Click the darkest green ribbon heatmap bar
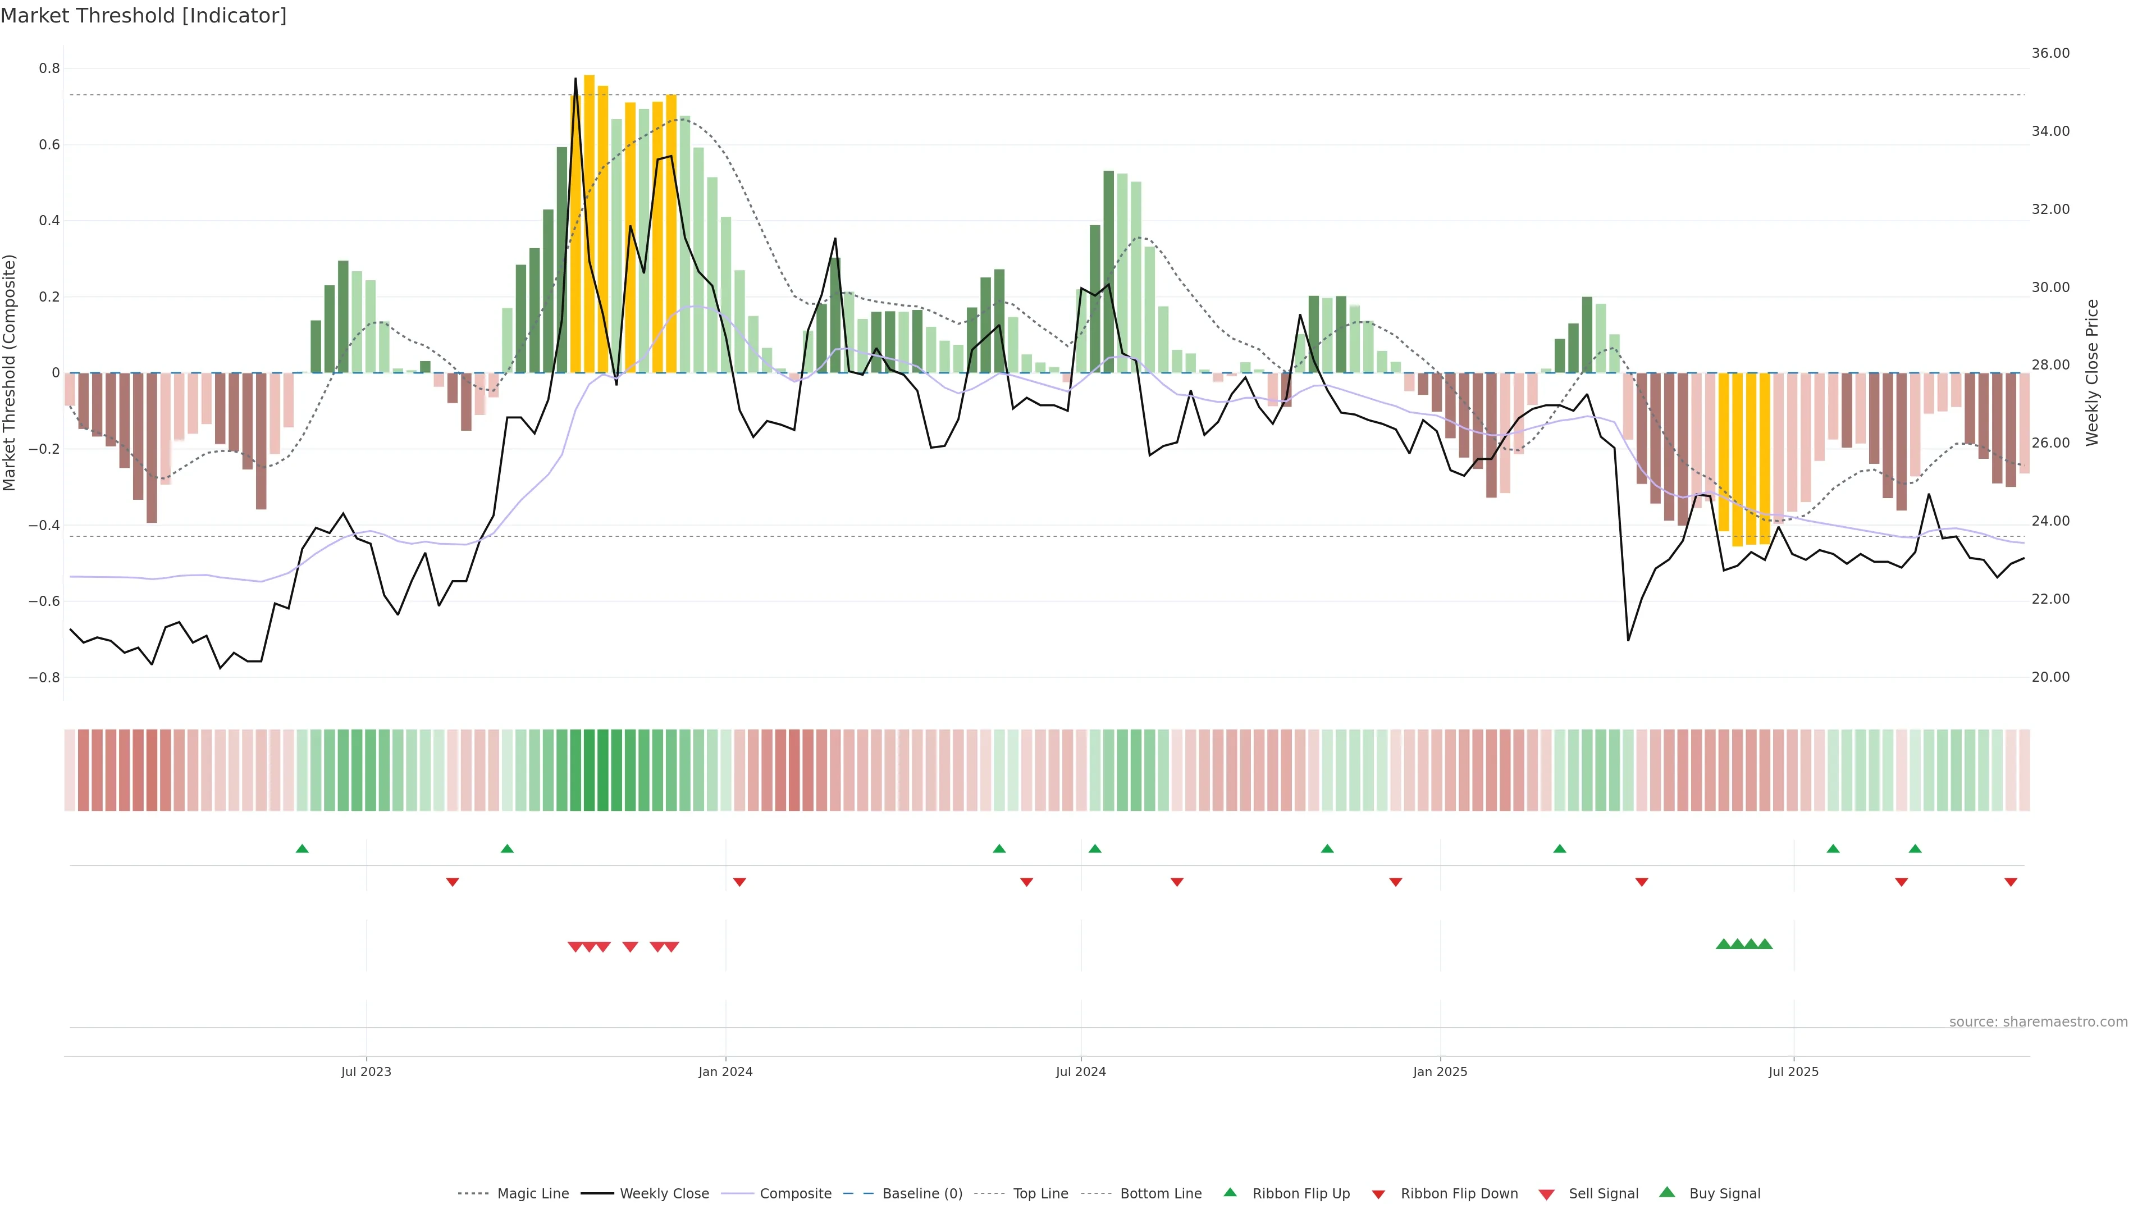This screenshot has width=2156, height=1213. click(x=602, y=770)
